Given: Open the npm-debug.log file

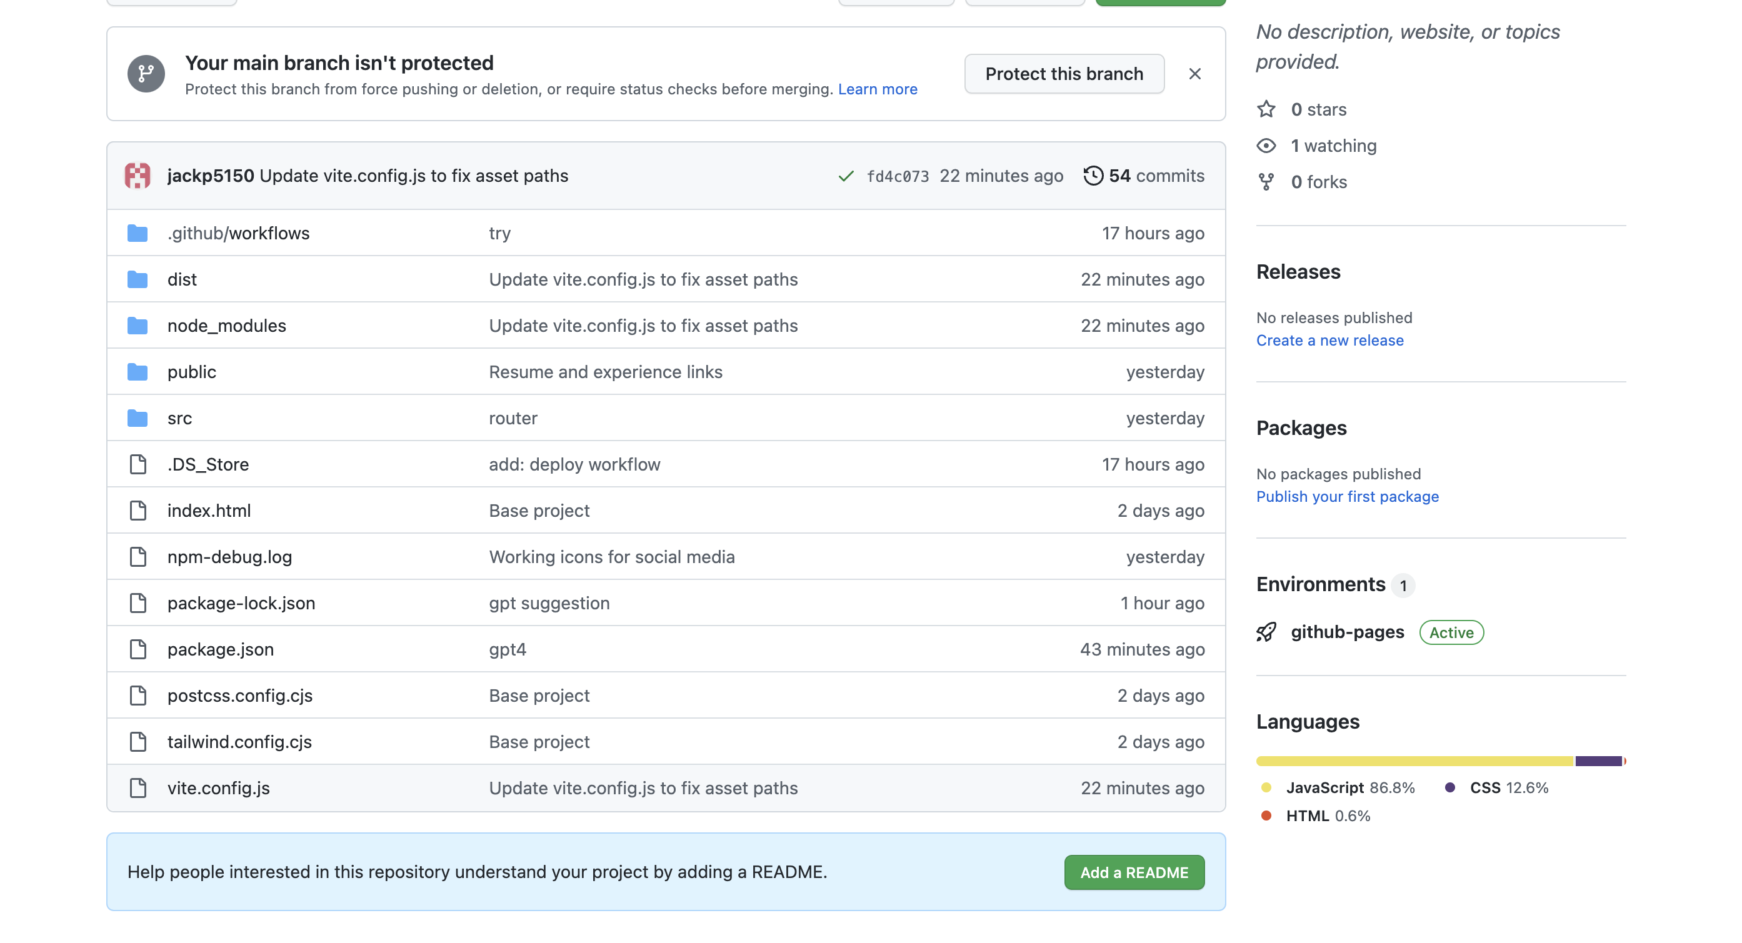Looking at the screenshot, I should (229, 557).
